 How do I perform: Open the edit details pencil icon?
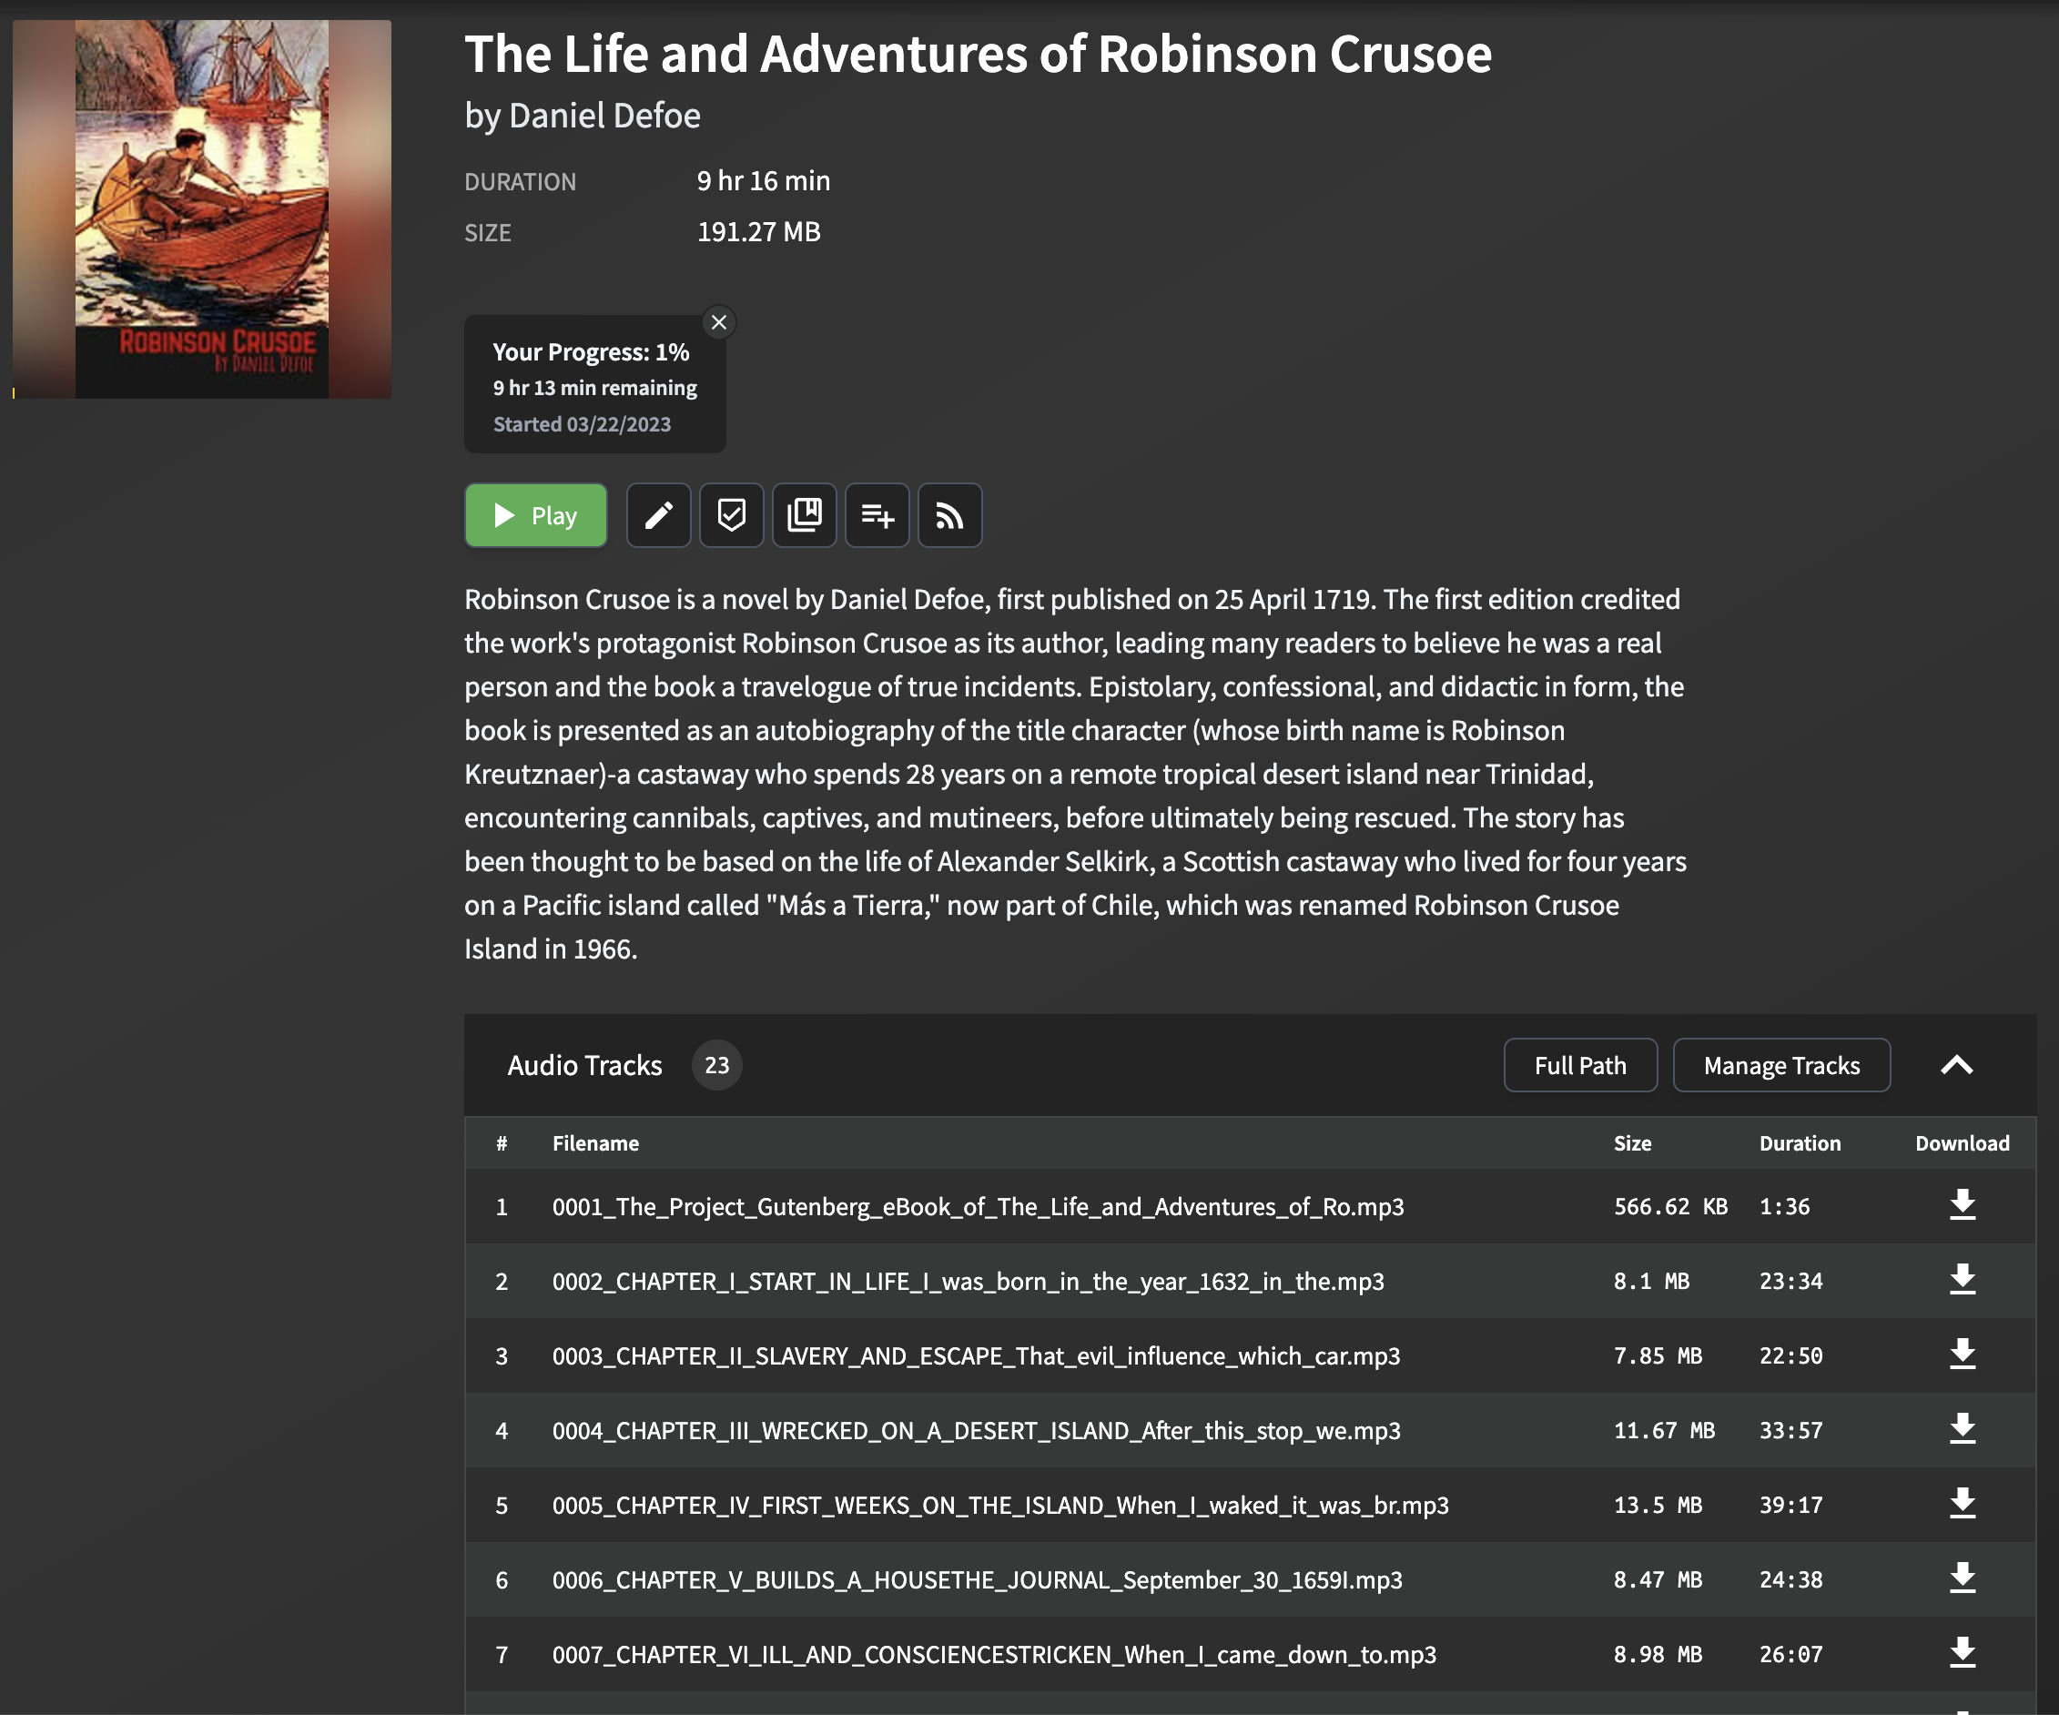(658, 515)
